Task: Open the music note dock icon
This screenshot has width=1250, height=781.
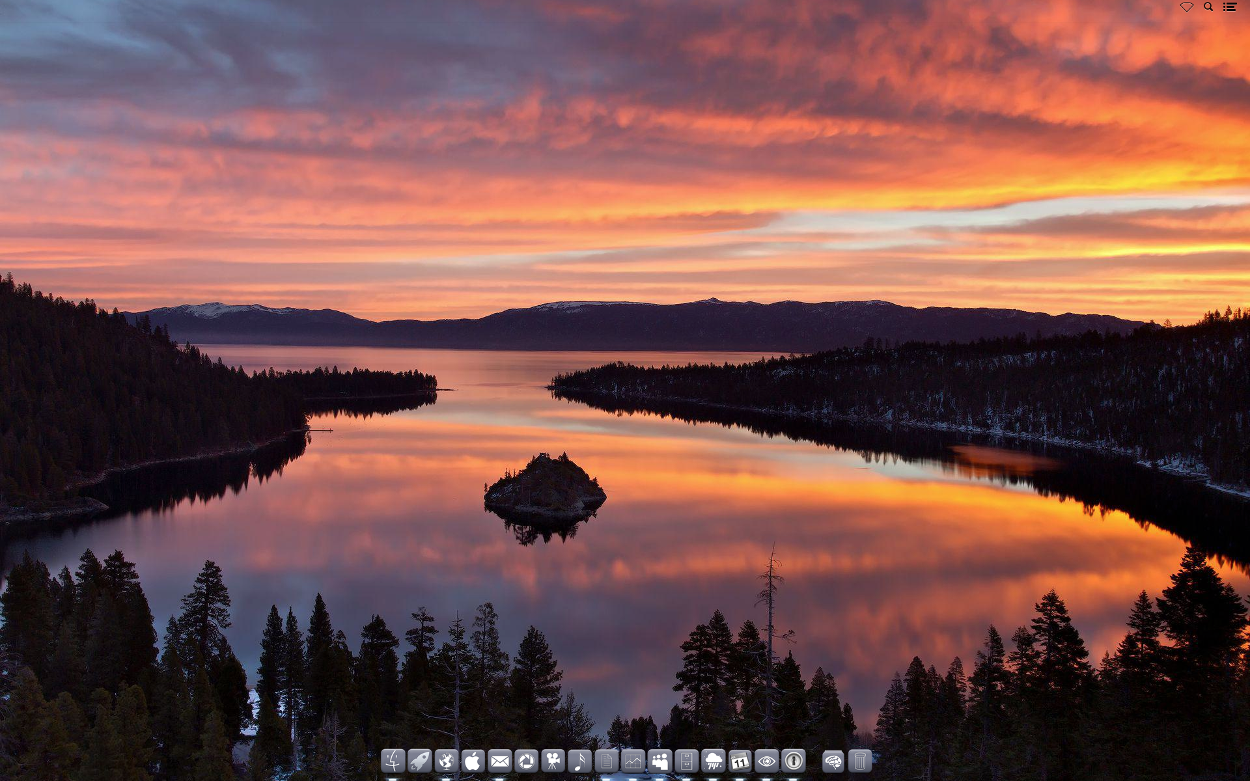Action: point(579,760)
